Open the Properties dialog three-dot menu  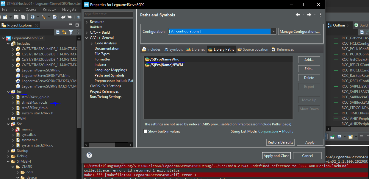pyautogui.click(x=320, y=15)
